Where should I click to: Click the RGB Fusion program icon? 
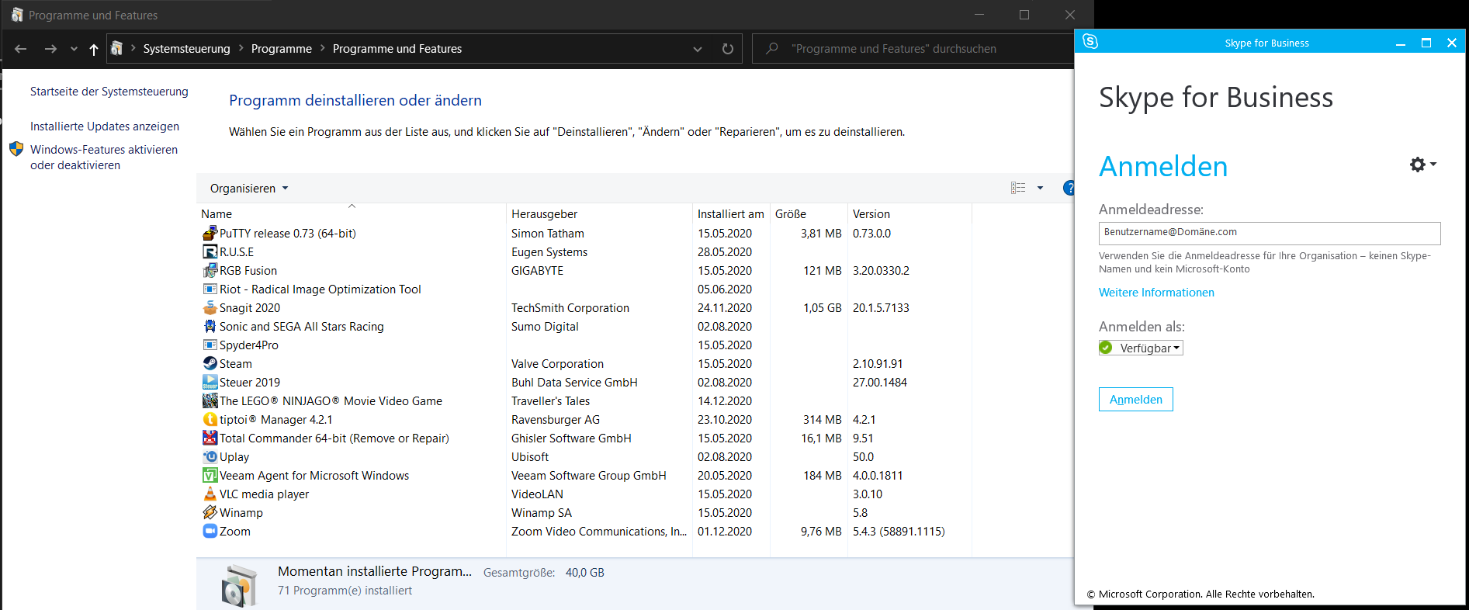[x=210, y=270]
